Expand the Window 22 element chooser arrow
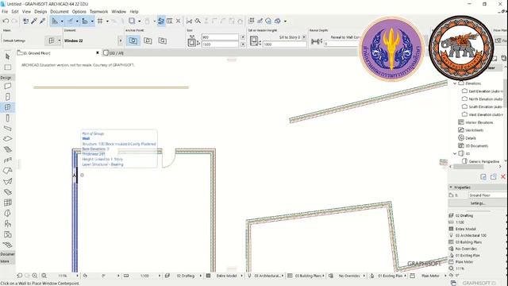 [121, 41]
